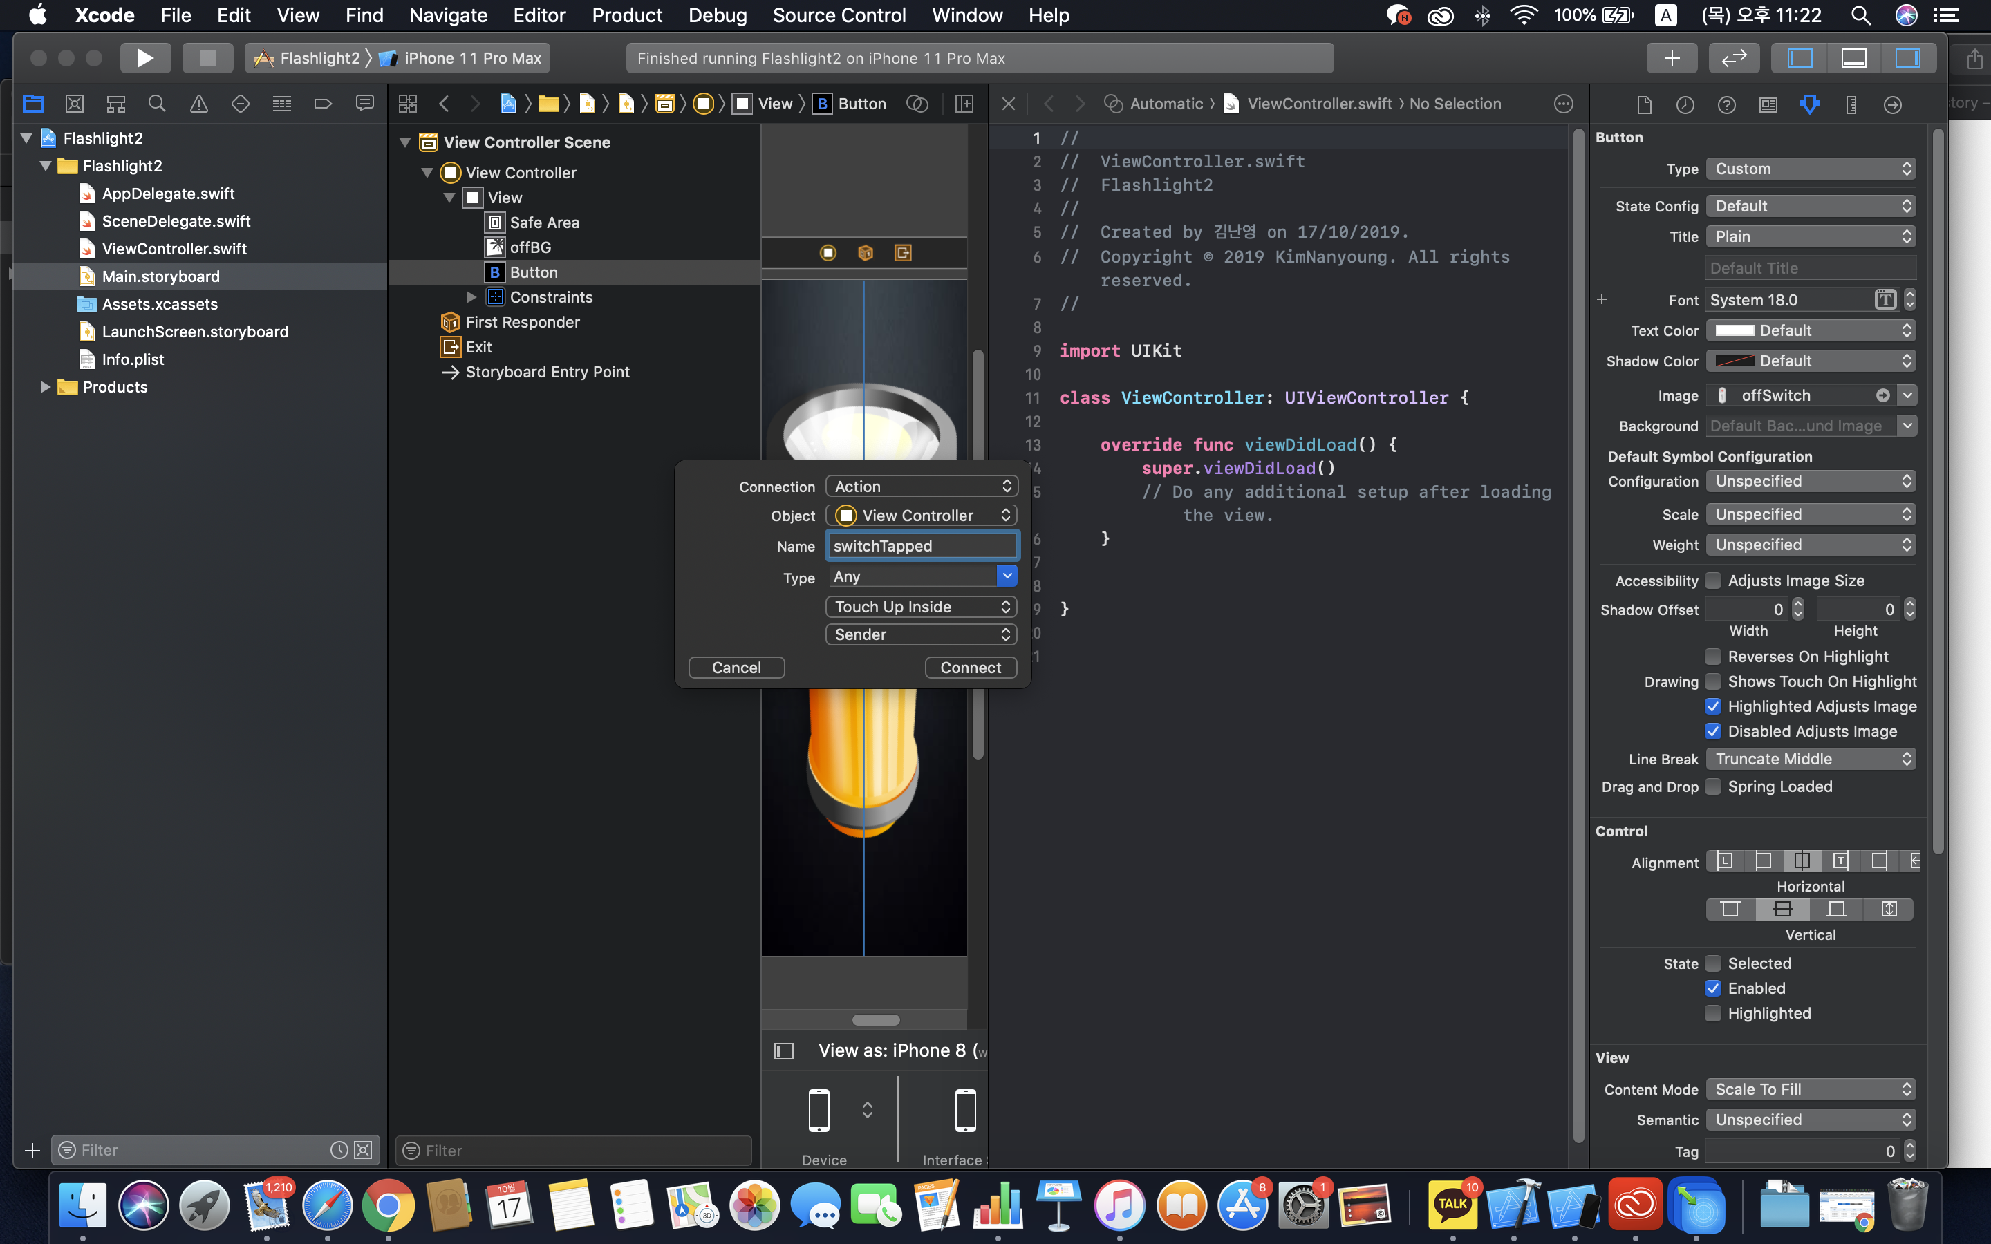Open the Issue navigator warning icon

click(198, 104)
